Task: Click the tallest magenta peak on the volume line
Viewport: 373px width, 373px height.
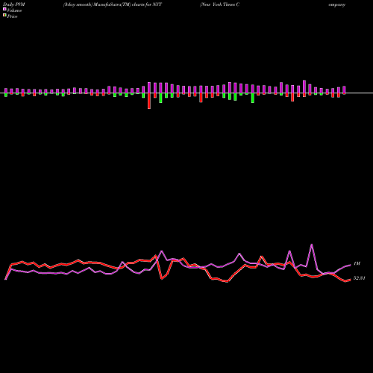Action: pos(312,245)
